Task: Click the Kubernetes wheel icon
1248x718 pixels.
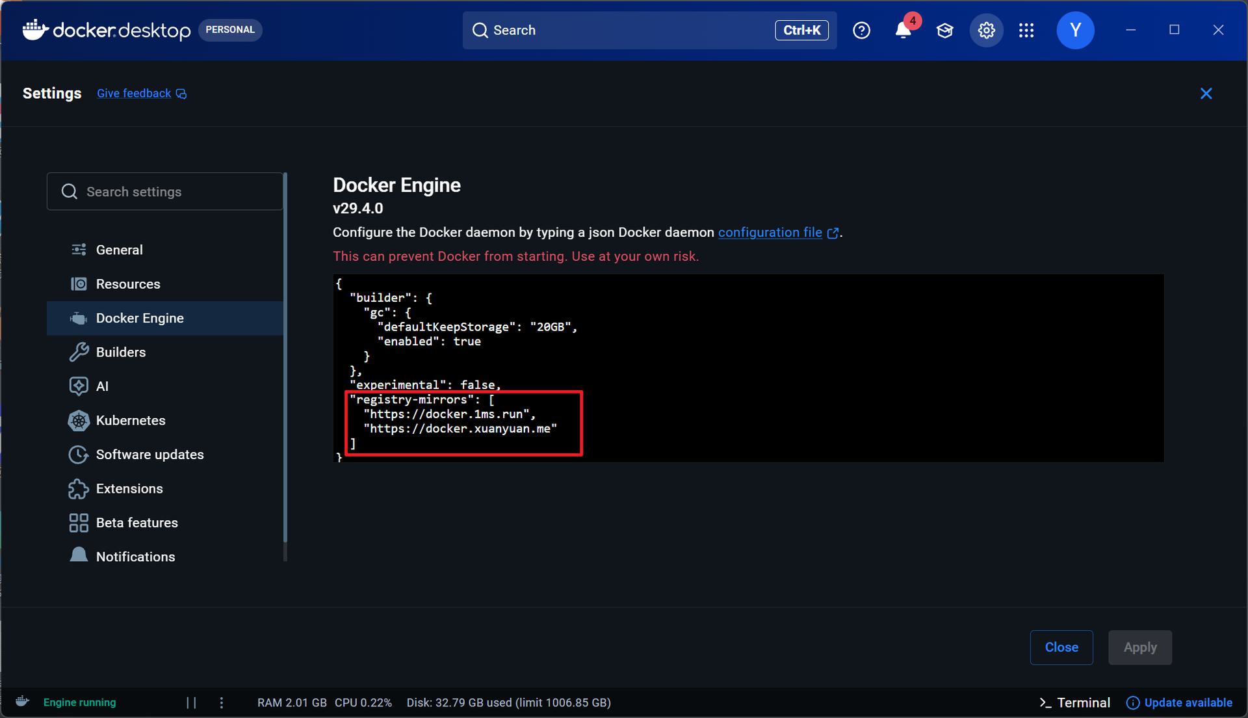Action: 79,420
